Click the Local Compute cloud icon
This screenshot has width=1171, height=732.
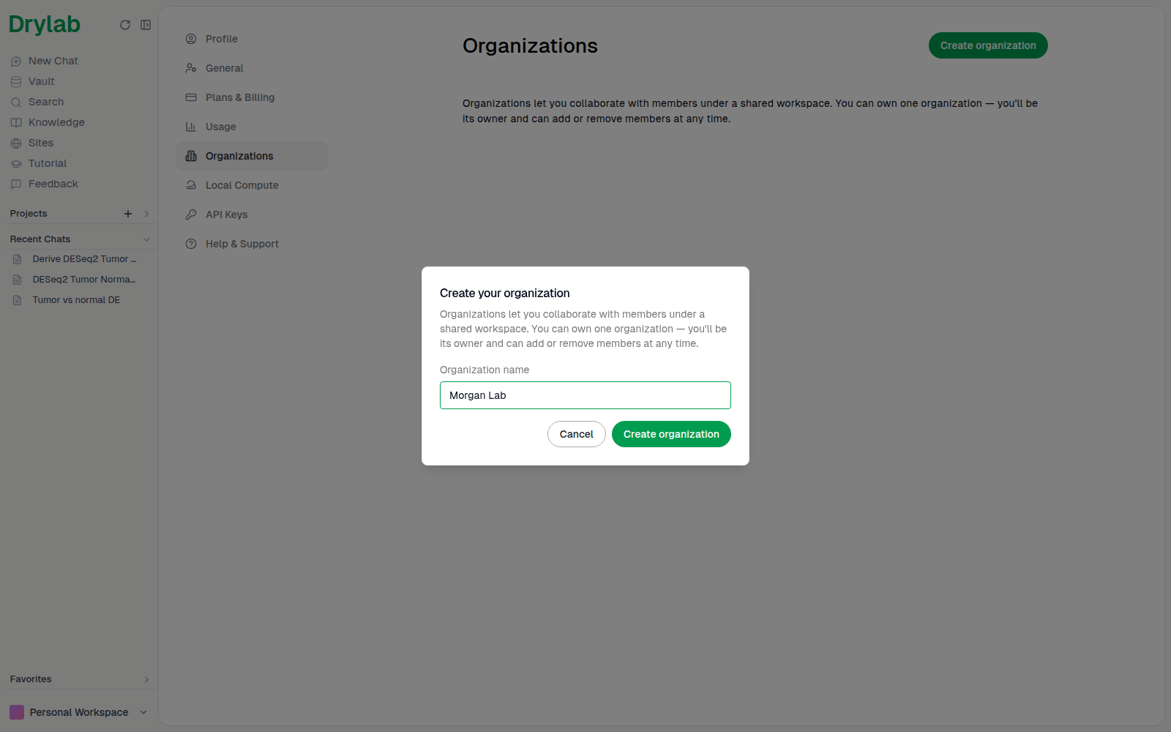coord(191,185)
